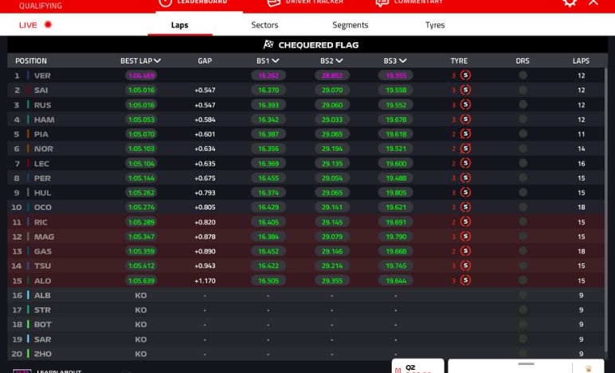Click the soft tyre icon for ALO
The height and width of the screenshot is (373, 615).
tap(465, 281)
